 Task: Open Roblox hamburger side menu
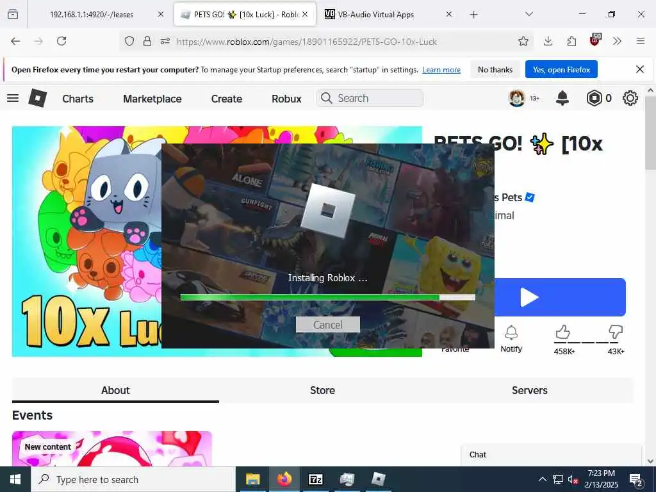tap(13, 98)
